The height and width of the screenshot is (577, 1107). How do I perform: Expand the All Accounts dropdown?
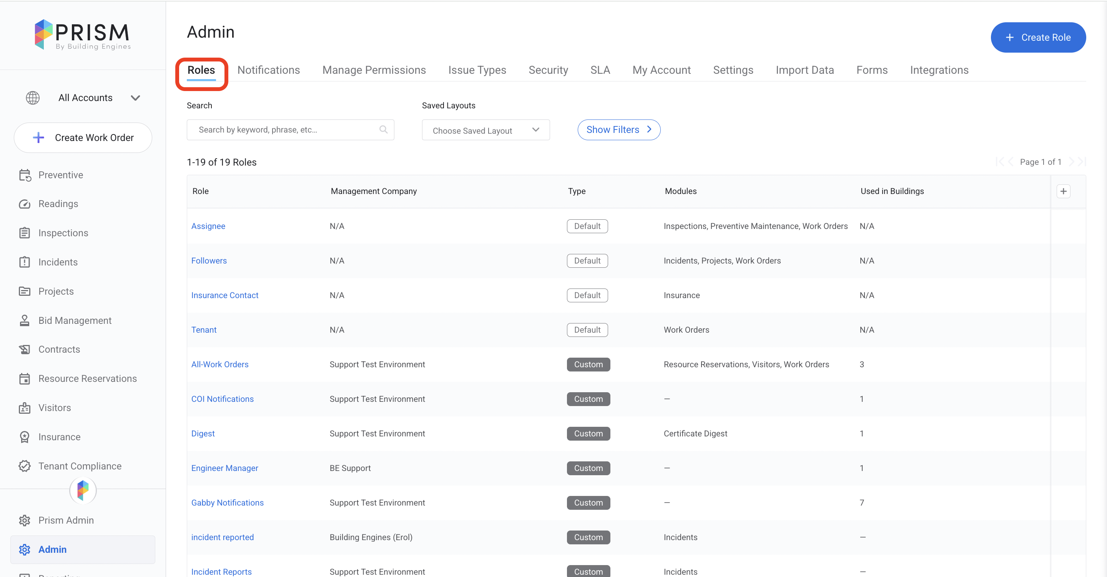click(x=135, y=98)
